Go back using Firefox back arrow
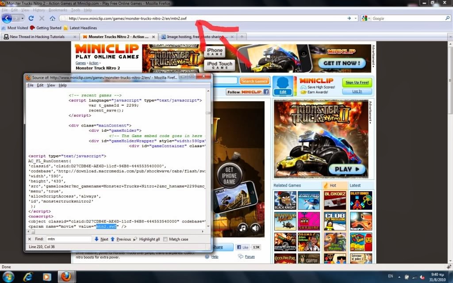Screen dimensions: 453x283 click(x=7, y=18)
